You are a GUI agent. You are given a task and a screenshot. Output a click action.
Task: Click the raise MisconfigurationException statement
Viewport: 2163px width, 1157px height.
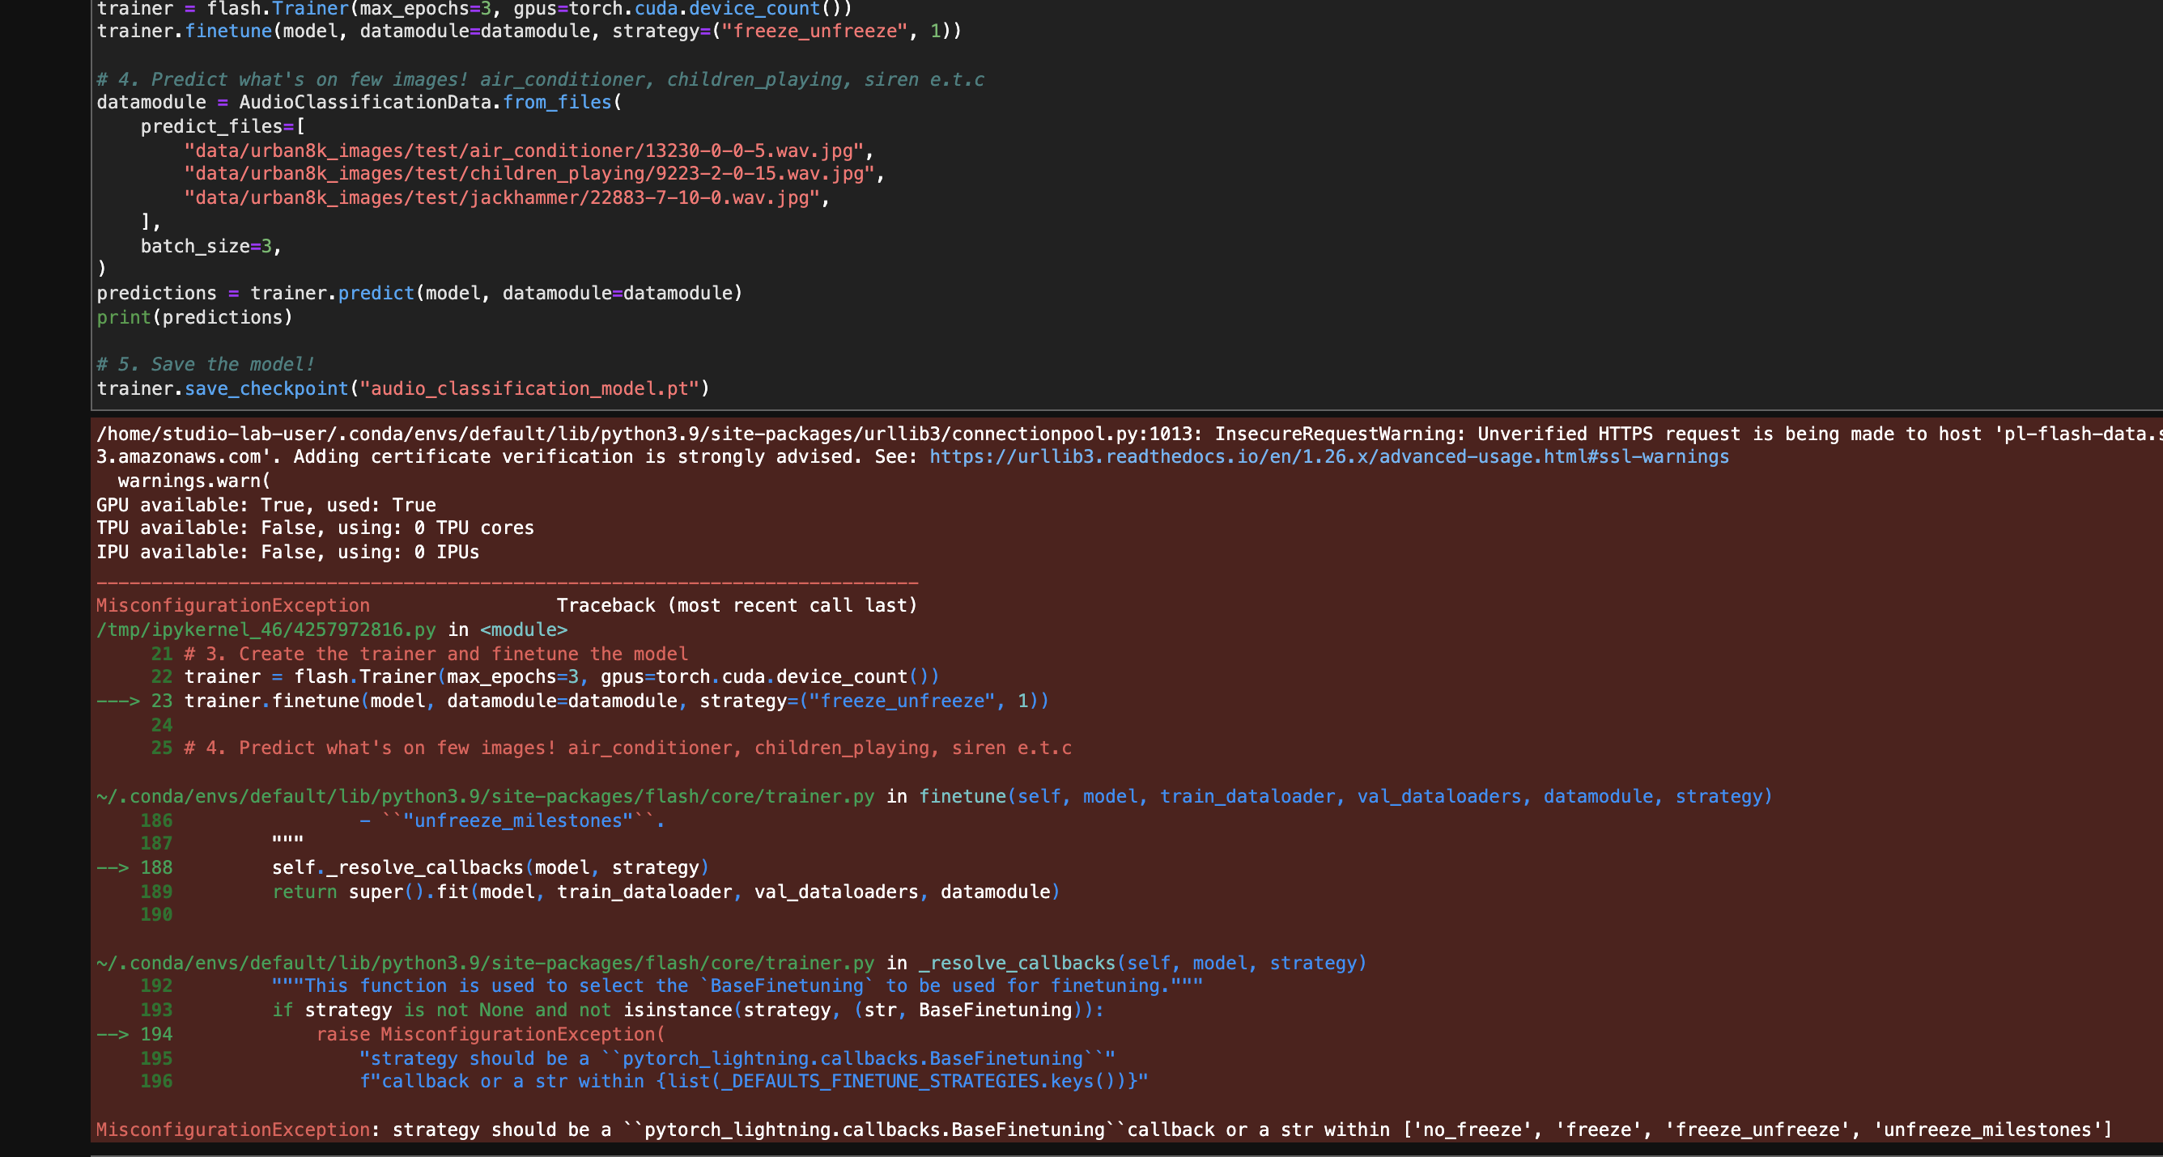[x=490, y=1034]
